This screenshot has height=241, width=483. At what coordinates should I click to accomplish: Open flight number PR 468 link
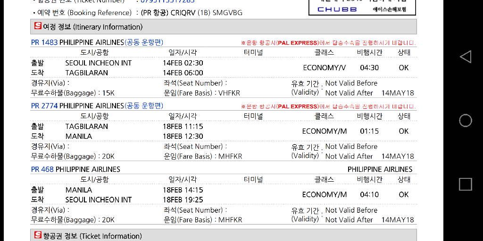coord(42,169)
